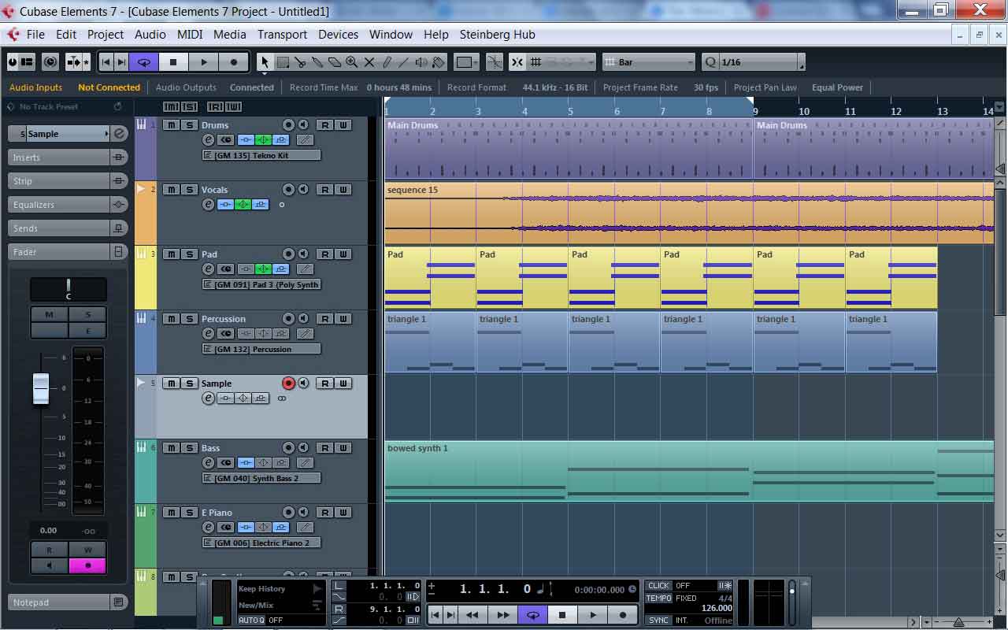The height and width of the screenshot is (630, 1008).
Task: Select the Eraser tool in toolbar
Action: click(335, 62)
